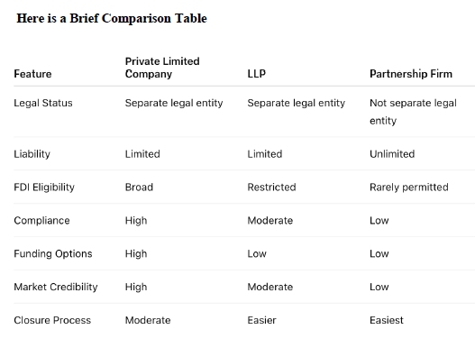Click the Funding Options row label

click(53, 253)
